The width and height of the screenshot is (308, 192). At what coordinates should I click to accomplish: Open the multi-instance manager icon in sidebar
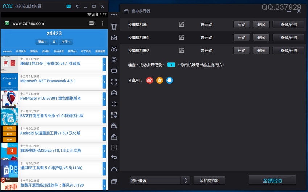(114, 137)
